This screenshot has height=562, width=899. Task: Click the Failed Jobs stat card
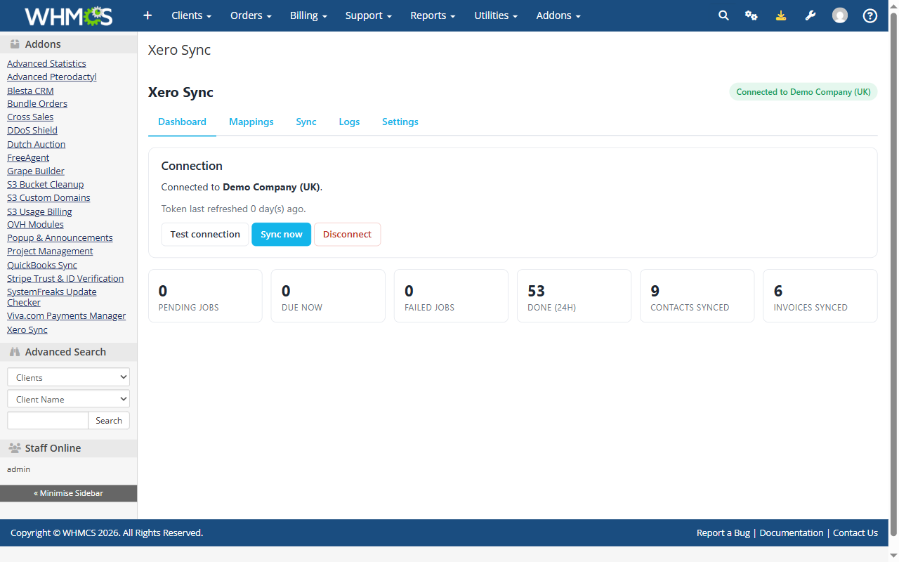click(451, 296)
